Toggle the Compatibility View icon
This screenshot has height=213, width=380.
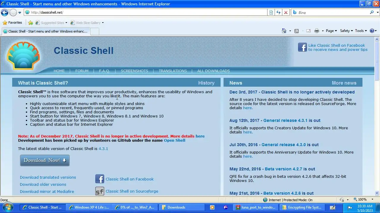271,12
